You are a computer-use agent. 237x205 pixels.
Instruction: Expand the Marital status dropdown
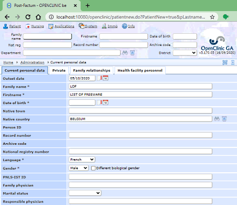coord(85,193)
